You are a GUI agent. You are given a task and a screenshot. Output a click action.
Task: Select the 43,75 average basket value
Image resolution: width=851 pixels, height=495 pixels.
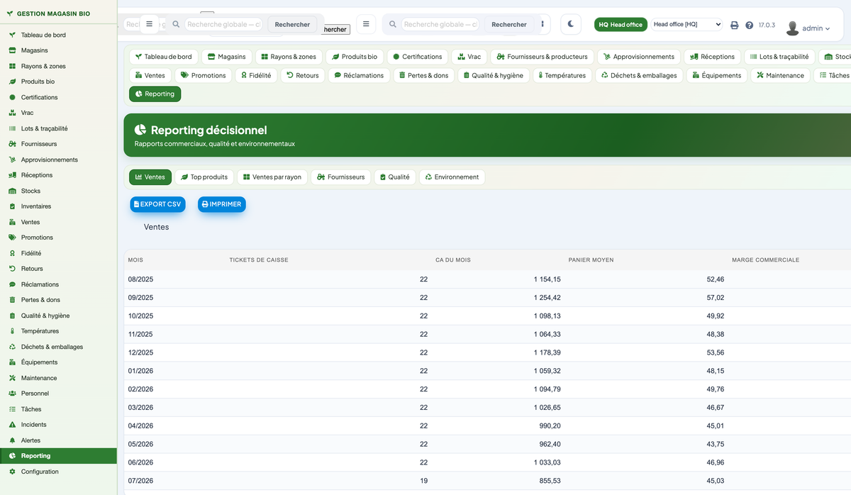click(x=716, y=444)
